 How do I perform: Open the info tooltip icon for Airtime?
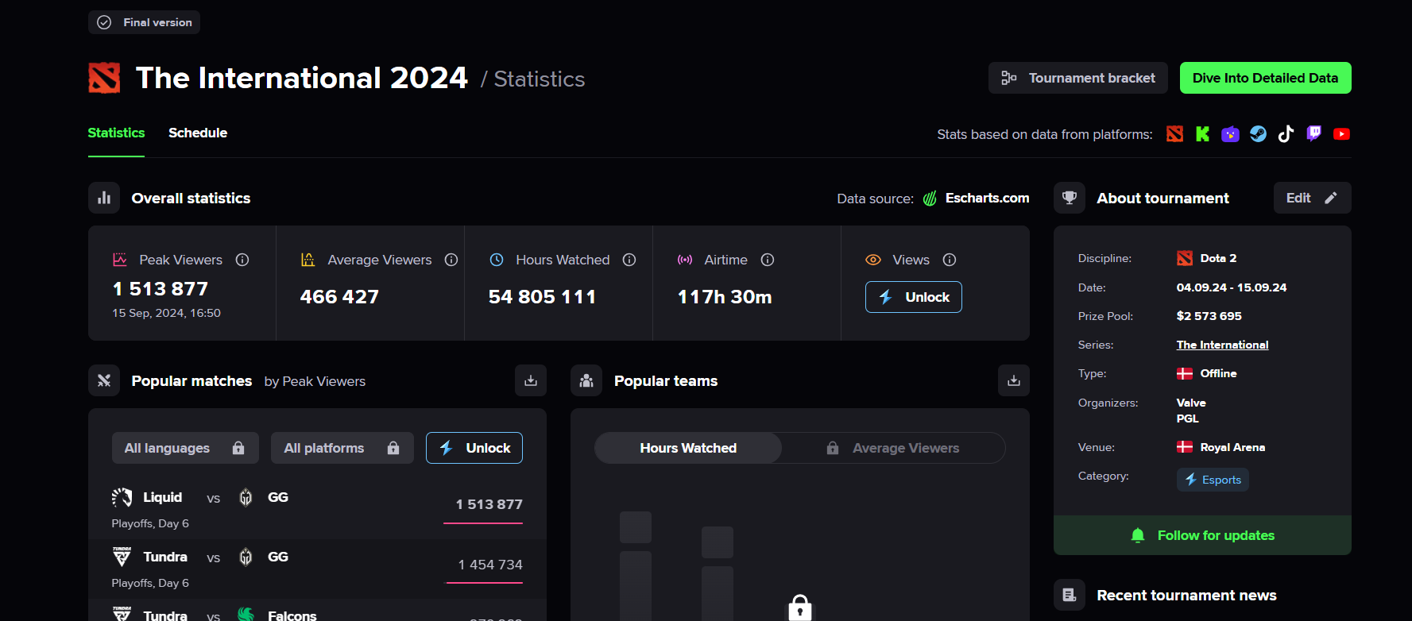point(768,260)
